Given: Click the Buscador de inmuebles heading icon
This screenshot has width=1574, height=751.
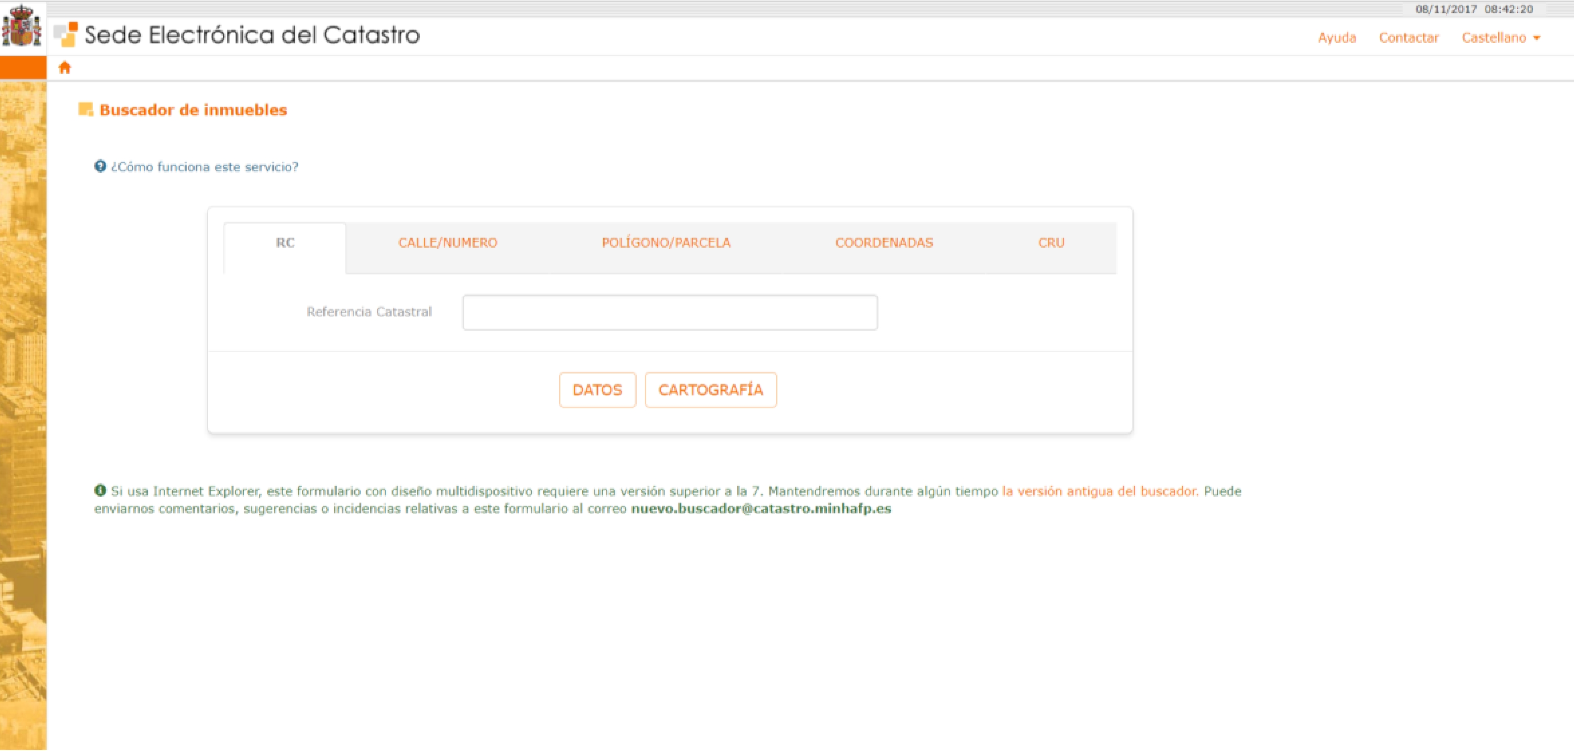Looking at the screenshot, I should 86,109.
